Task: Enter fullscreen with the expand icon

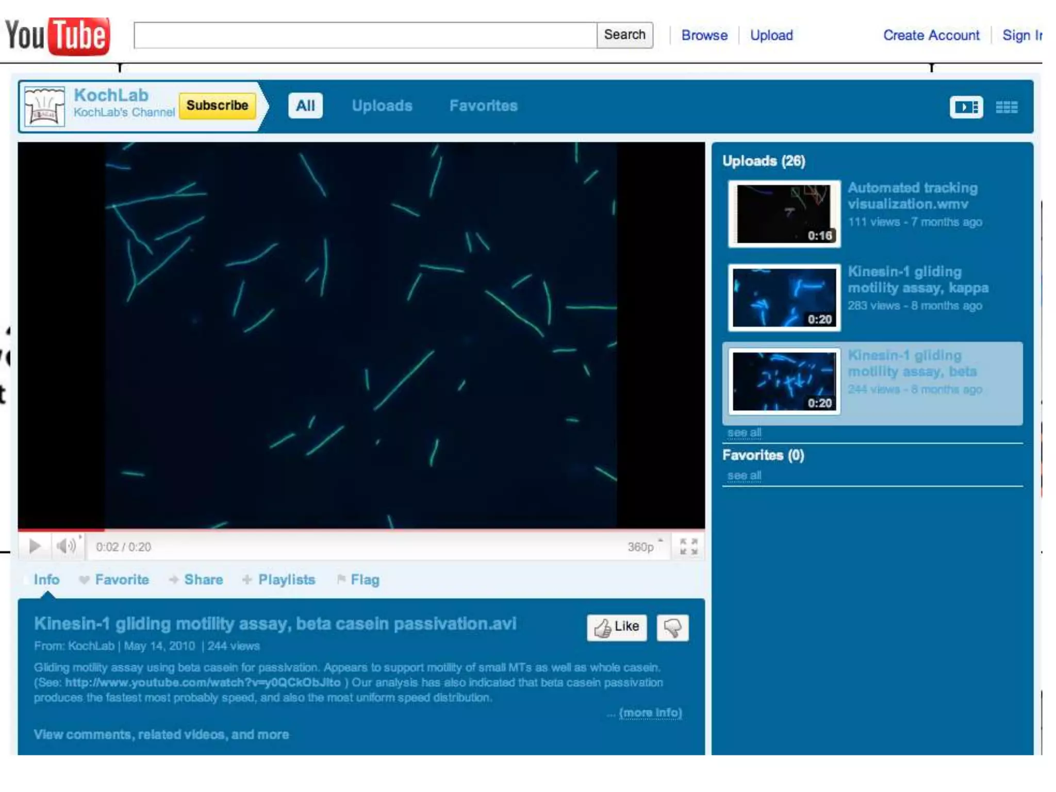Action: [x=688, y=547]
